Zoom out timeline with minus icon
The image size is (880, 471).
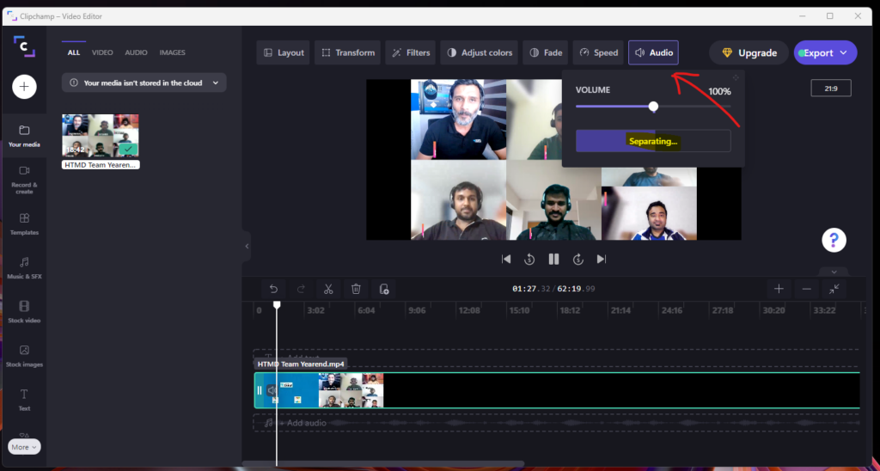point(806,290)
